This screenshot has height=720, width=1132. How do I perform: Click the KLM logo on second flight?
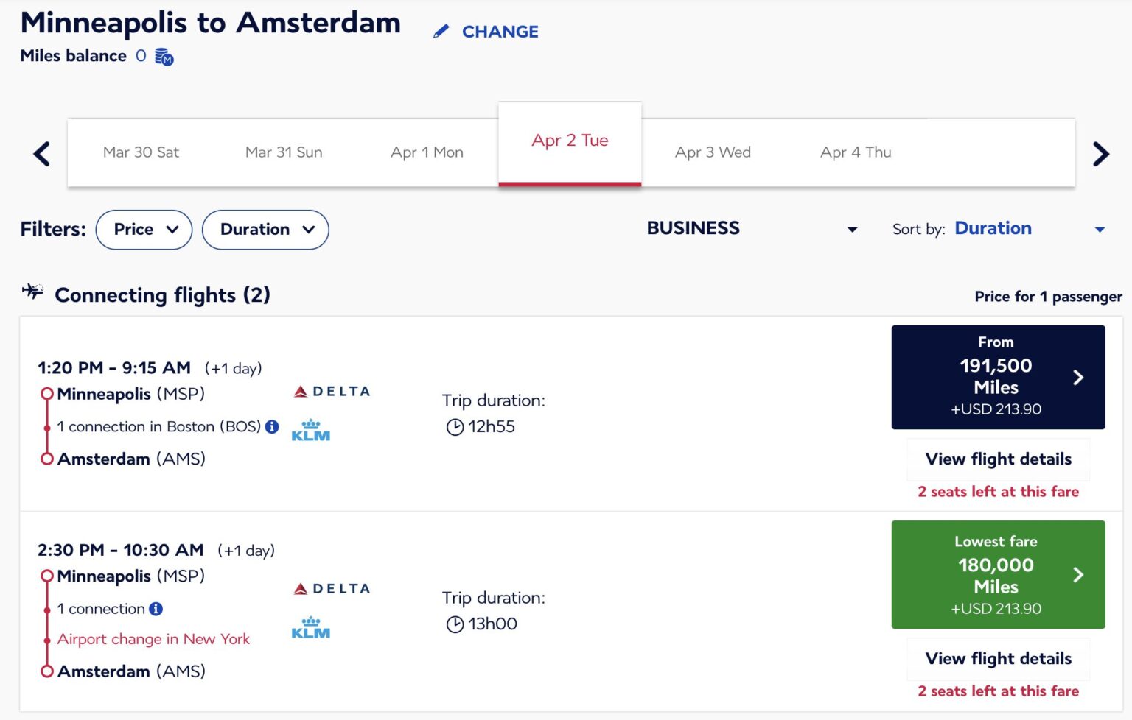coord(310,628)
